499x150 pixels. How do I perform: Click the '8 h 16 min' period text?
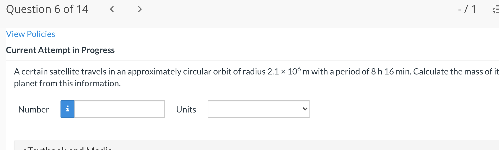click(x=391, y=72)
